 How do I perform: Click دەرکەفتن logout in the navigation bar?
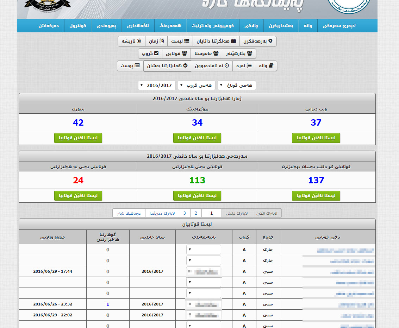click(x=49, y=26)
